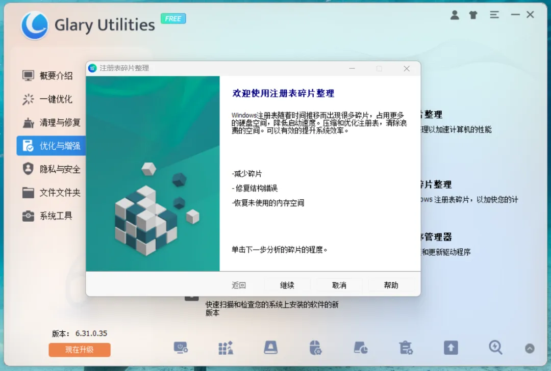This screenshot has height=371, width=551.
Task: Click 快速扫描和检查 software update description
Action: (272, 308)
